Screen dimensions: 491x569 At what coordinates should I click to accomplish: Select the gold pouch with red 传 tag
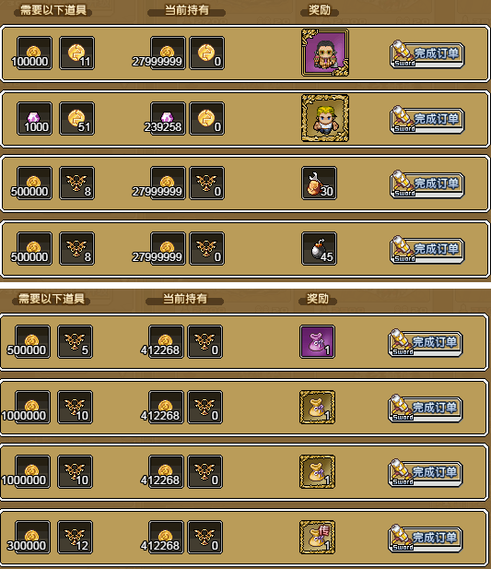click(317, 538)
